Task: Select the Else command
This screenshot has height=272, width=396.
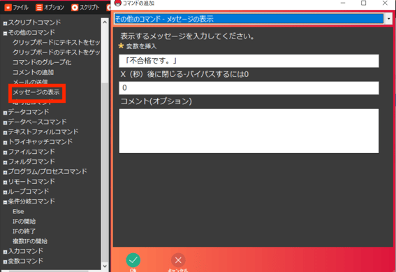Action: (x=18, y=211)
